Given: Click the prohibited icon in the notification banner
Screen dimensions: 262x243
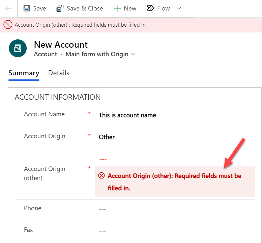Looking at the screenshot, I should click(8, 25).
